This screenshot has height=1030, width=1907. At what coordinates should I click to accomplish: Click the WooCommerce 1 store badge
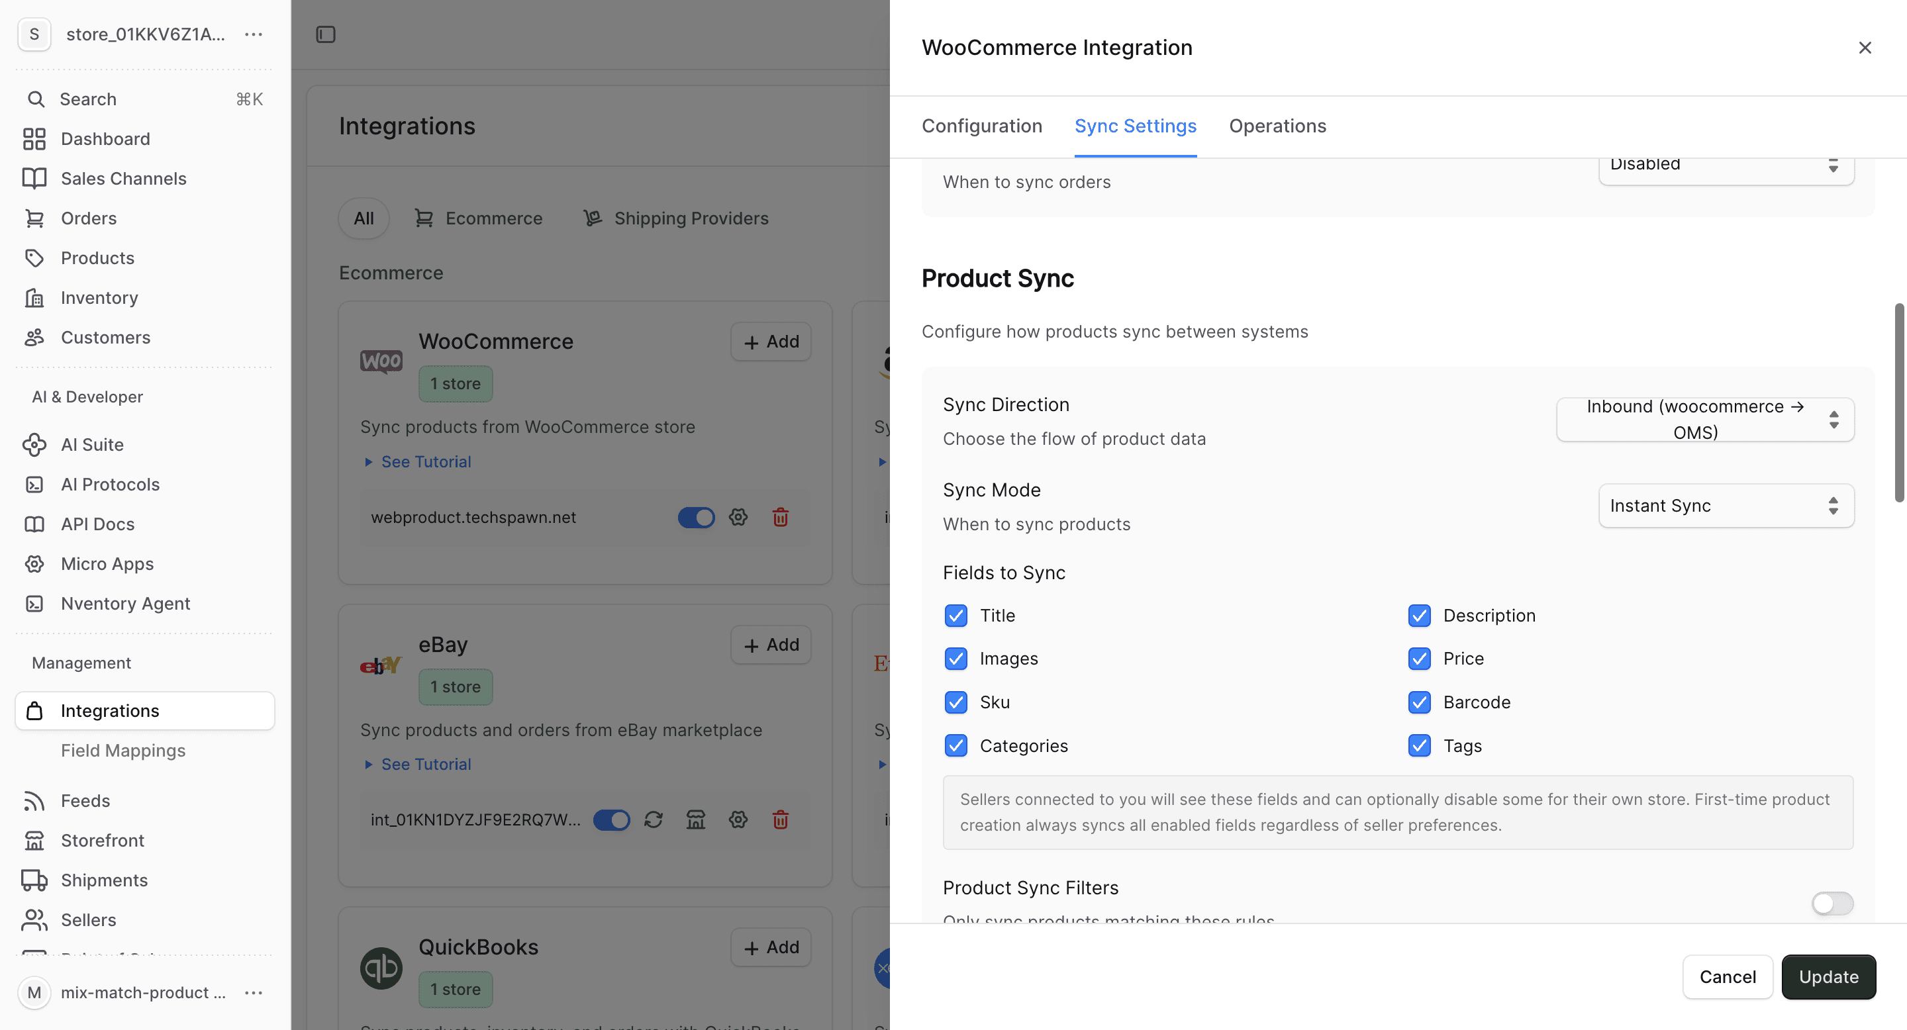[456, 384]
